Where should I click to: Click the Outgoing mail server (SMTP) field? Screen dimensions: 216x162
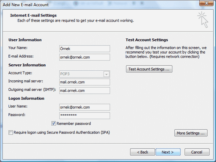[84, 90]
